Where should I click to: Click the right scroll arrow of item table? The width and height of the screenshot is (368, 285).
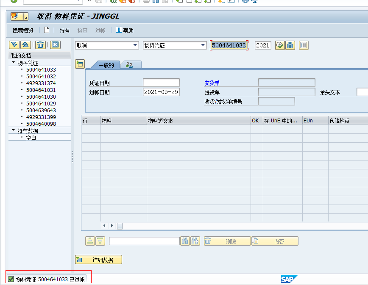[112, 226]
